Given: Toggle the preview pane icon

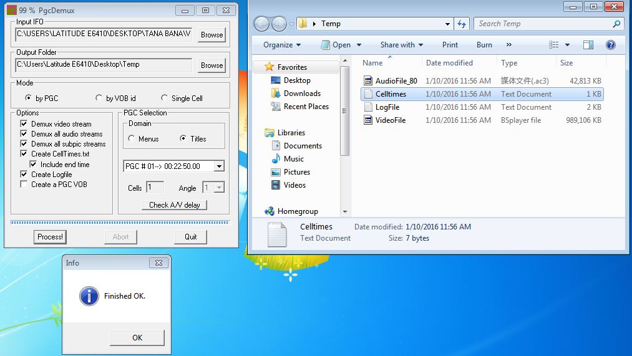Looking at the screenshot, I should (588, 45).
